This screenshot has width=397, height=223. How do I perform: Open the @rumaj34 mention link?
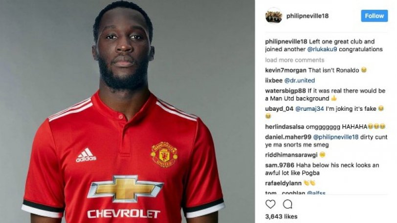(x=309, y=109)
